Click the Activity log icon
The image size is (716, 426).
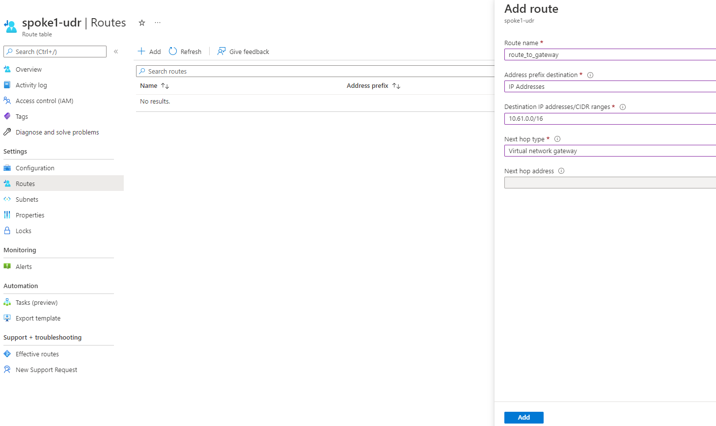click(7, 85)
